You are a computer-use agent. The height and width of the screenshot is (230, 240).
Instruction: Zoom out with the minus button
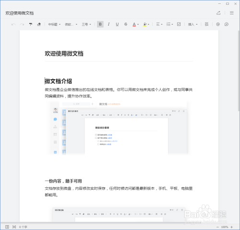(x=217, y=227)
